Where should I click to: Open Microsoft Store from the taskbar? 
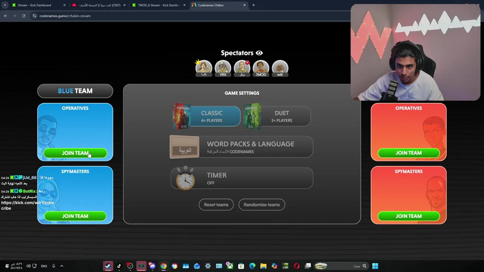click(x=241, y=266)
